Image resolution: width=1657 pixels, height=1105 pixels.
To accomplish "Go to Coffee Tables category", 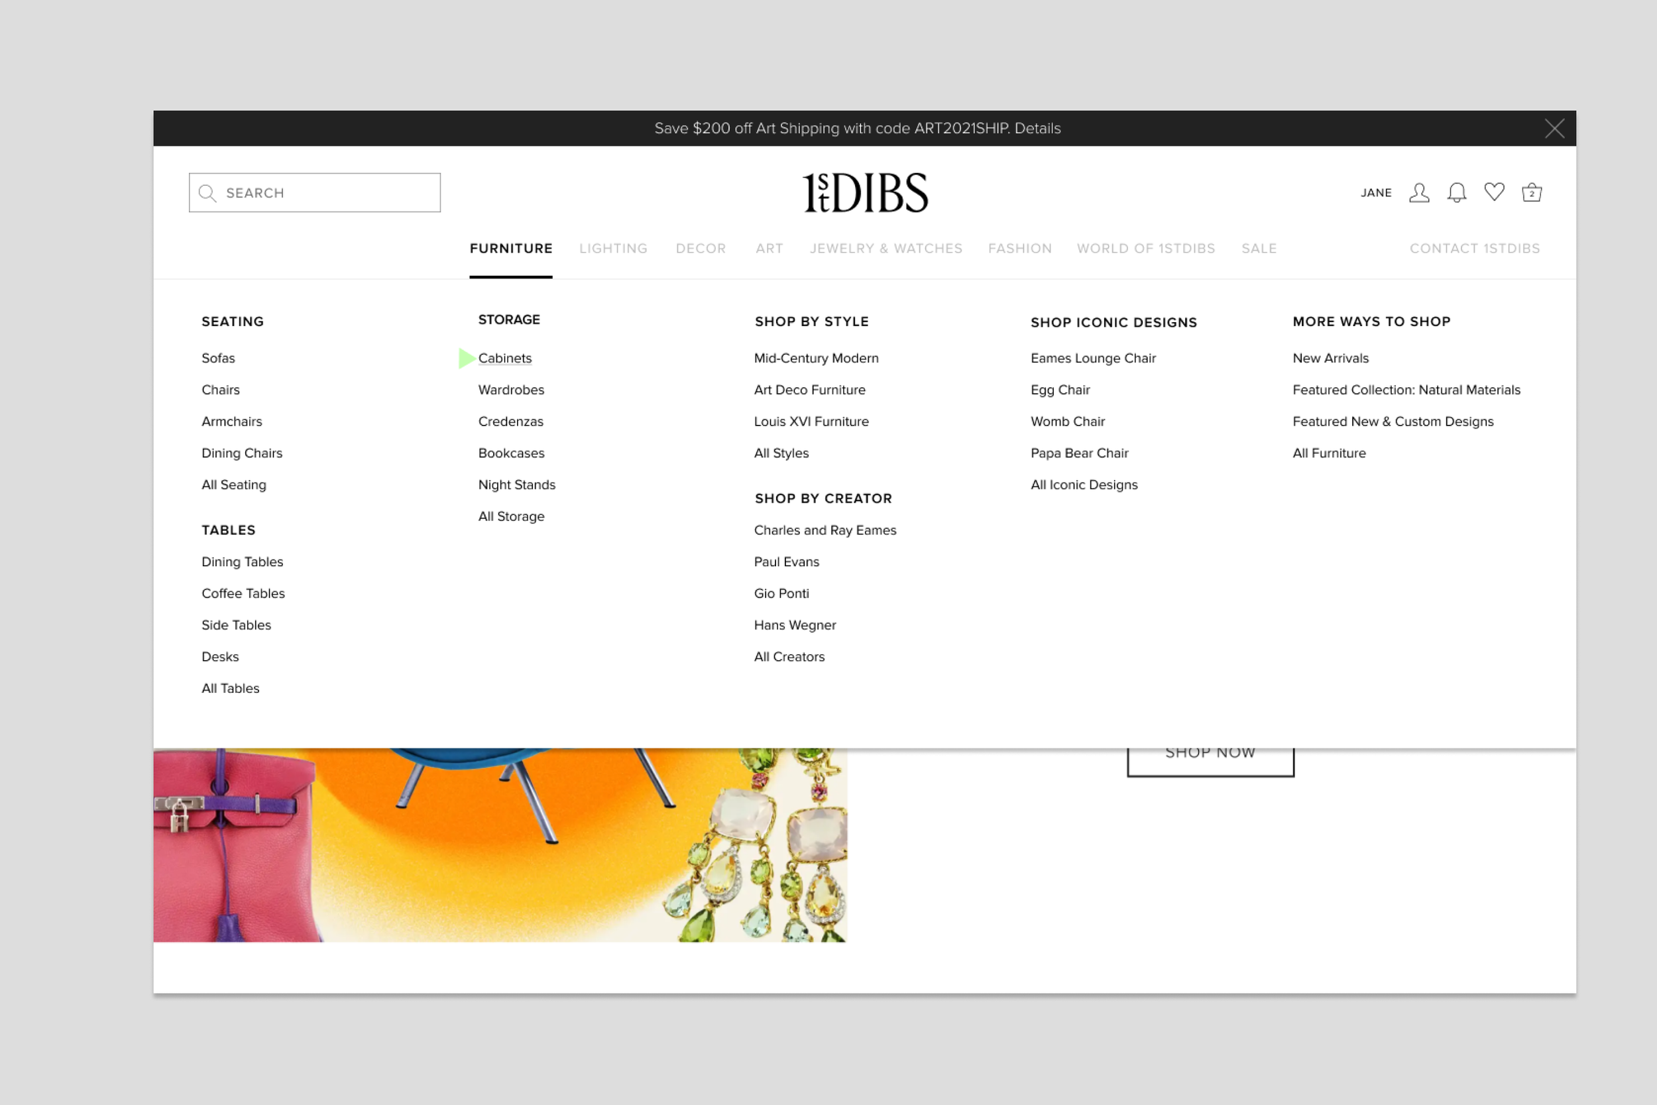I will [243, 593].
